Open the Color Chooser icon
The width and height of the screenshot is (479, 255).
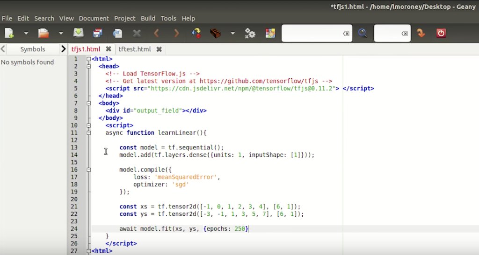click(270, 33)
